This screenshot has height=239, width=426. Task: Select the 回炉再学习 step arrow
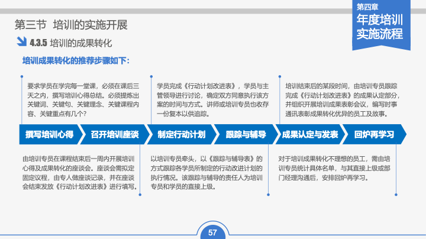point(374,134)
